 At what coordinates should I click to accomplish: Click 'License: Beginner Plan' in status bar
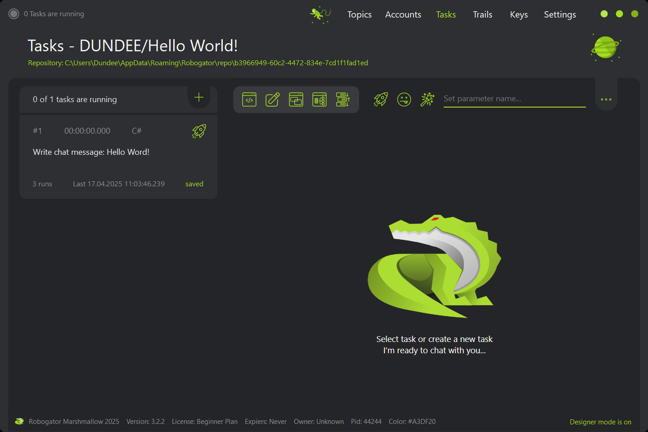[x=205, y=422]
